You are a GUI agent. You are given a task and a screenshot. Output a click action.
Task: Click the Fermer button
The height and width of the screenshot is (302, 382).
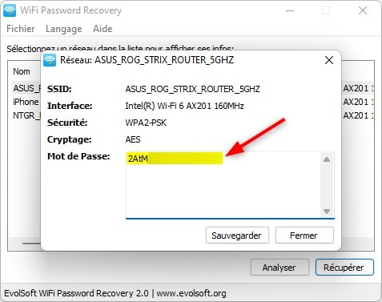(304, 236)
